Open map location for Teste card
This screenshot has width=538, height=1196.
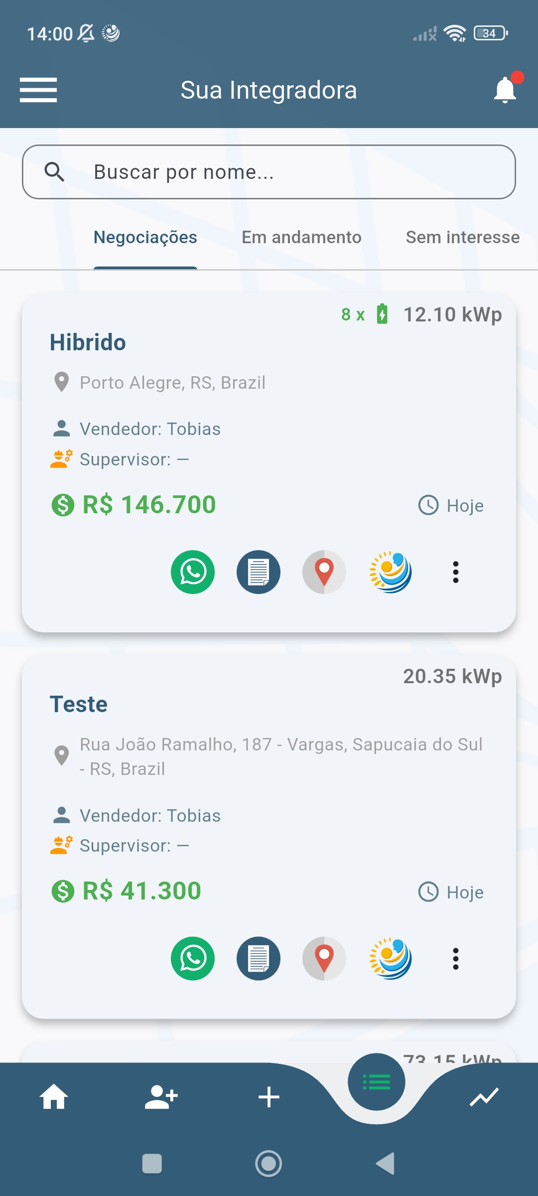[x=324, y=958]
